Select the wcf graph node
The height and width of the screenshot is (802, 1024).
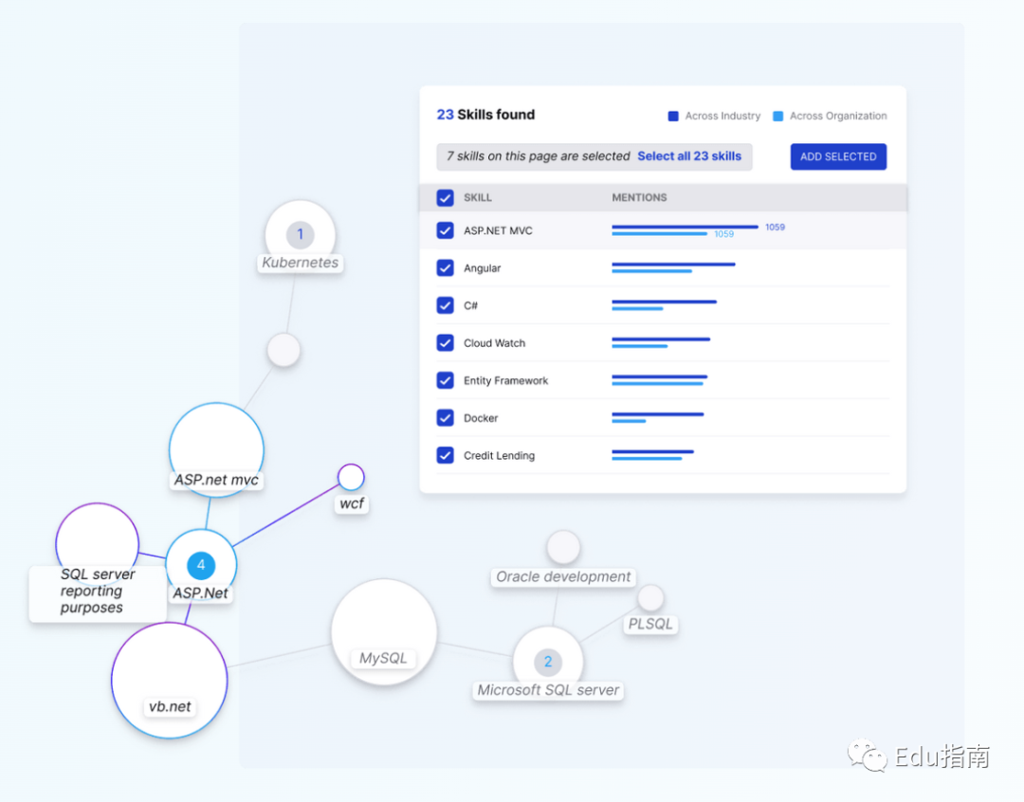pyautogui.click(x=351, y=478)
